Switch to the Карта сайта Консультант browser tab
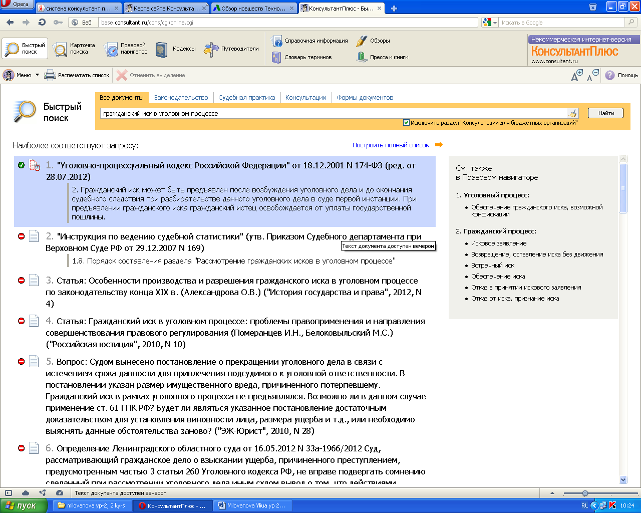The height and width of the screenshot is (513, 641). click(166, 9)
